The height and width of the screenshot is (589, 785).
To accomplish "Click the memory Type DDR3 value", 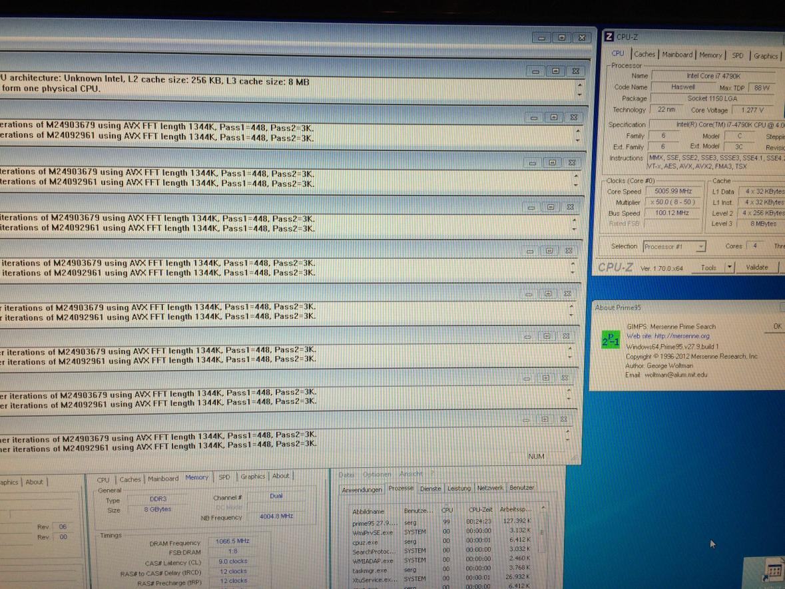I will point(158,499).
